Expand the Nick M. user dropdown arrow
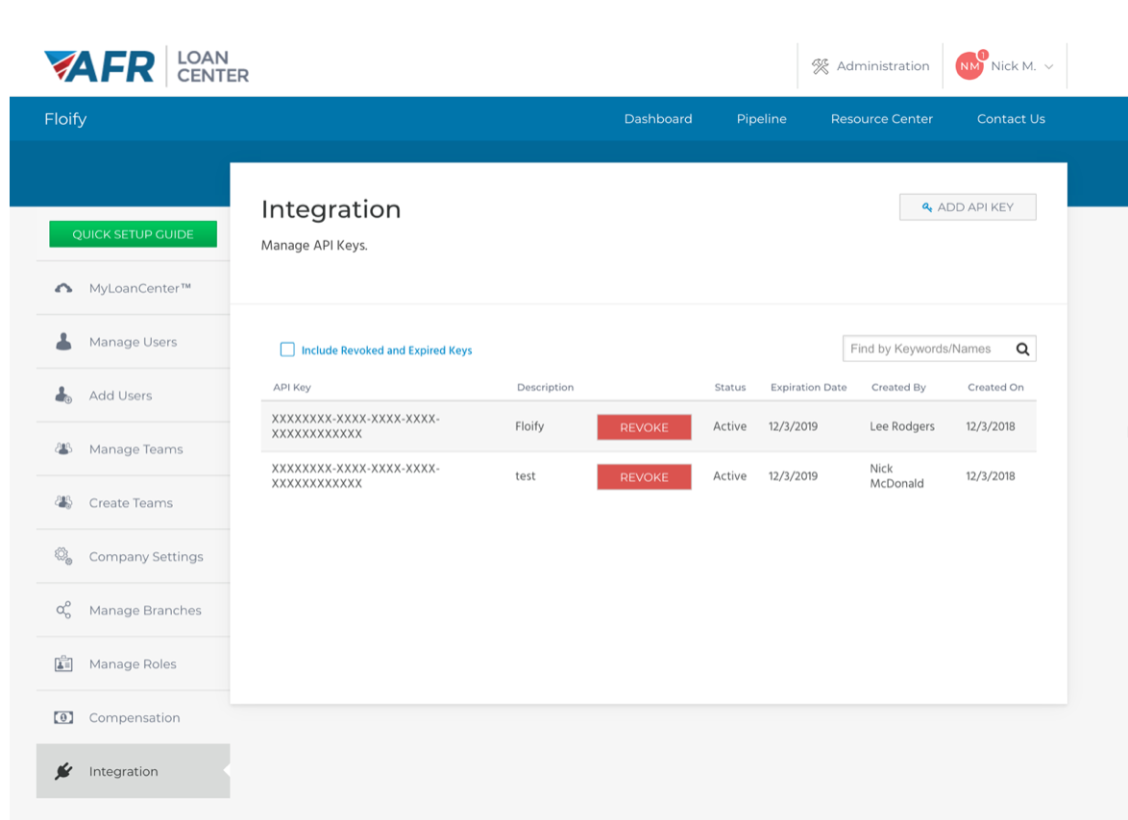Viewport: 1128px width, 820px height. pyautogui.click(x=1049, y=67)
